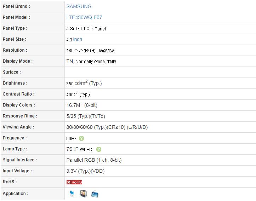Open the SAMSUNG panel brand link
Screen dimensions: 256x201
[79, 6]
